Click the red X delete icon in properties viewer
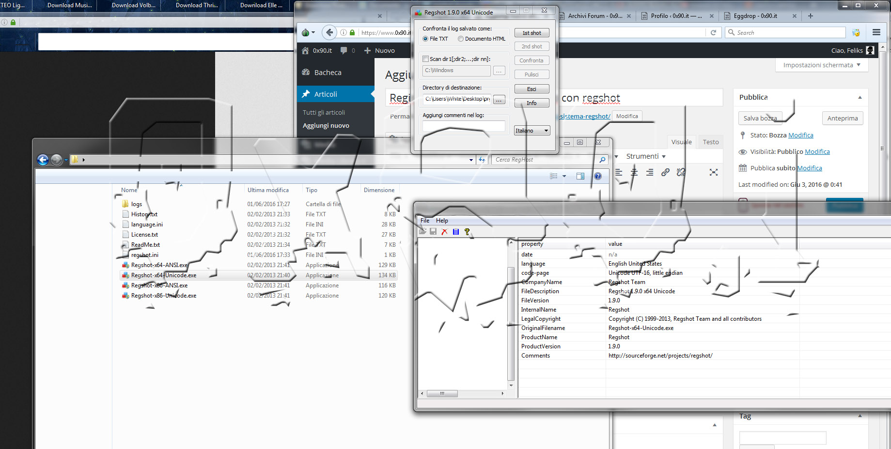Viewport: 891px width, 449px height. tap(444, 232)
